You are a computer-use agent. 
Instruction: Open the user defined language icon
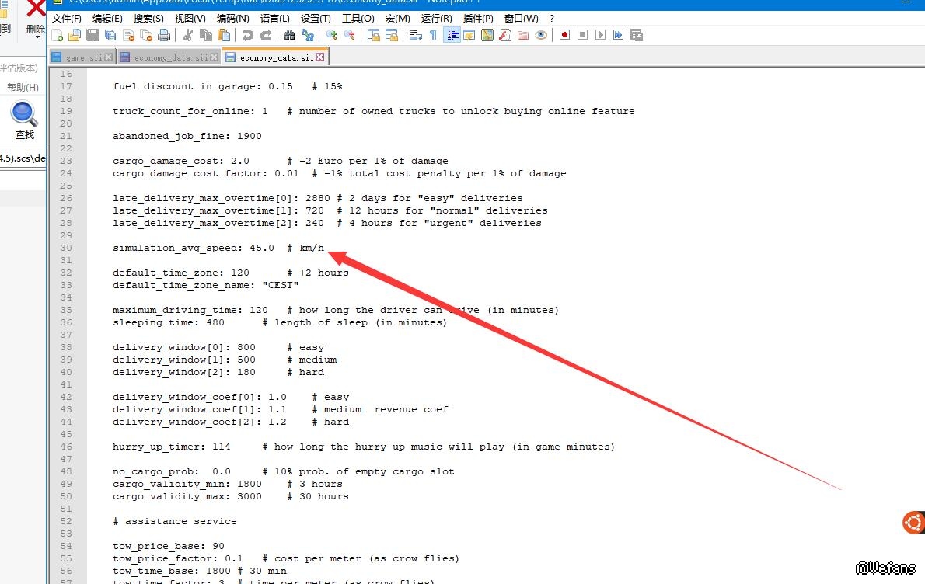[469, 36]
